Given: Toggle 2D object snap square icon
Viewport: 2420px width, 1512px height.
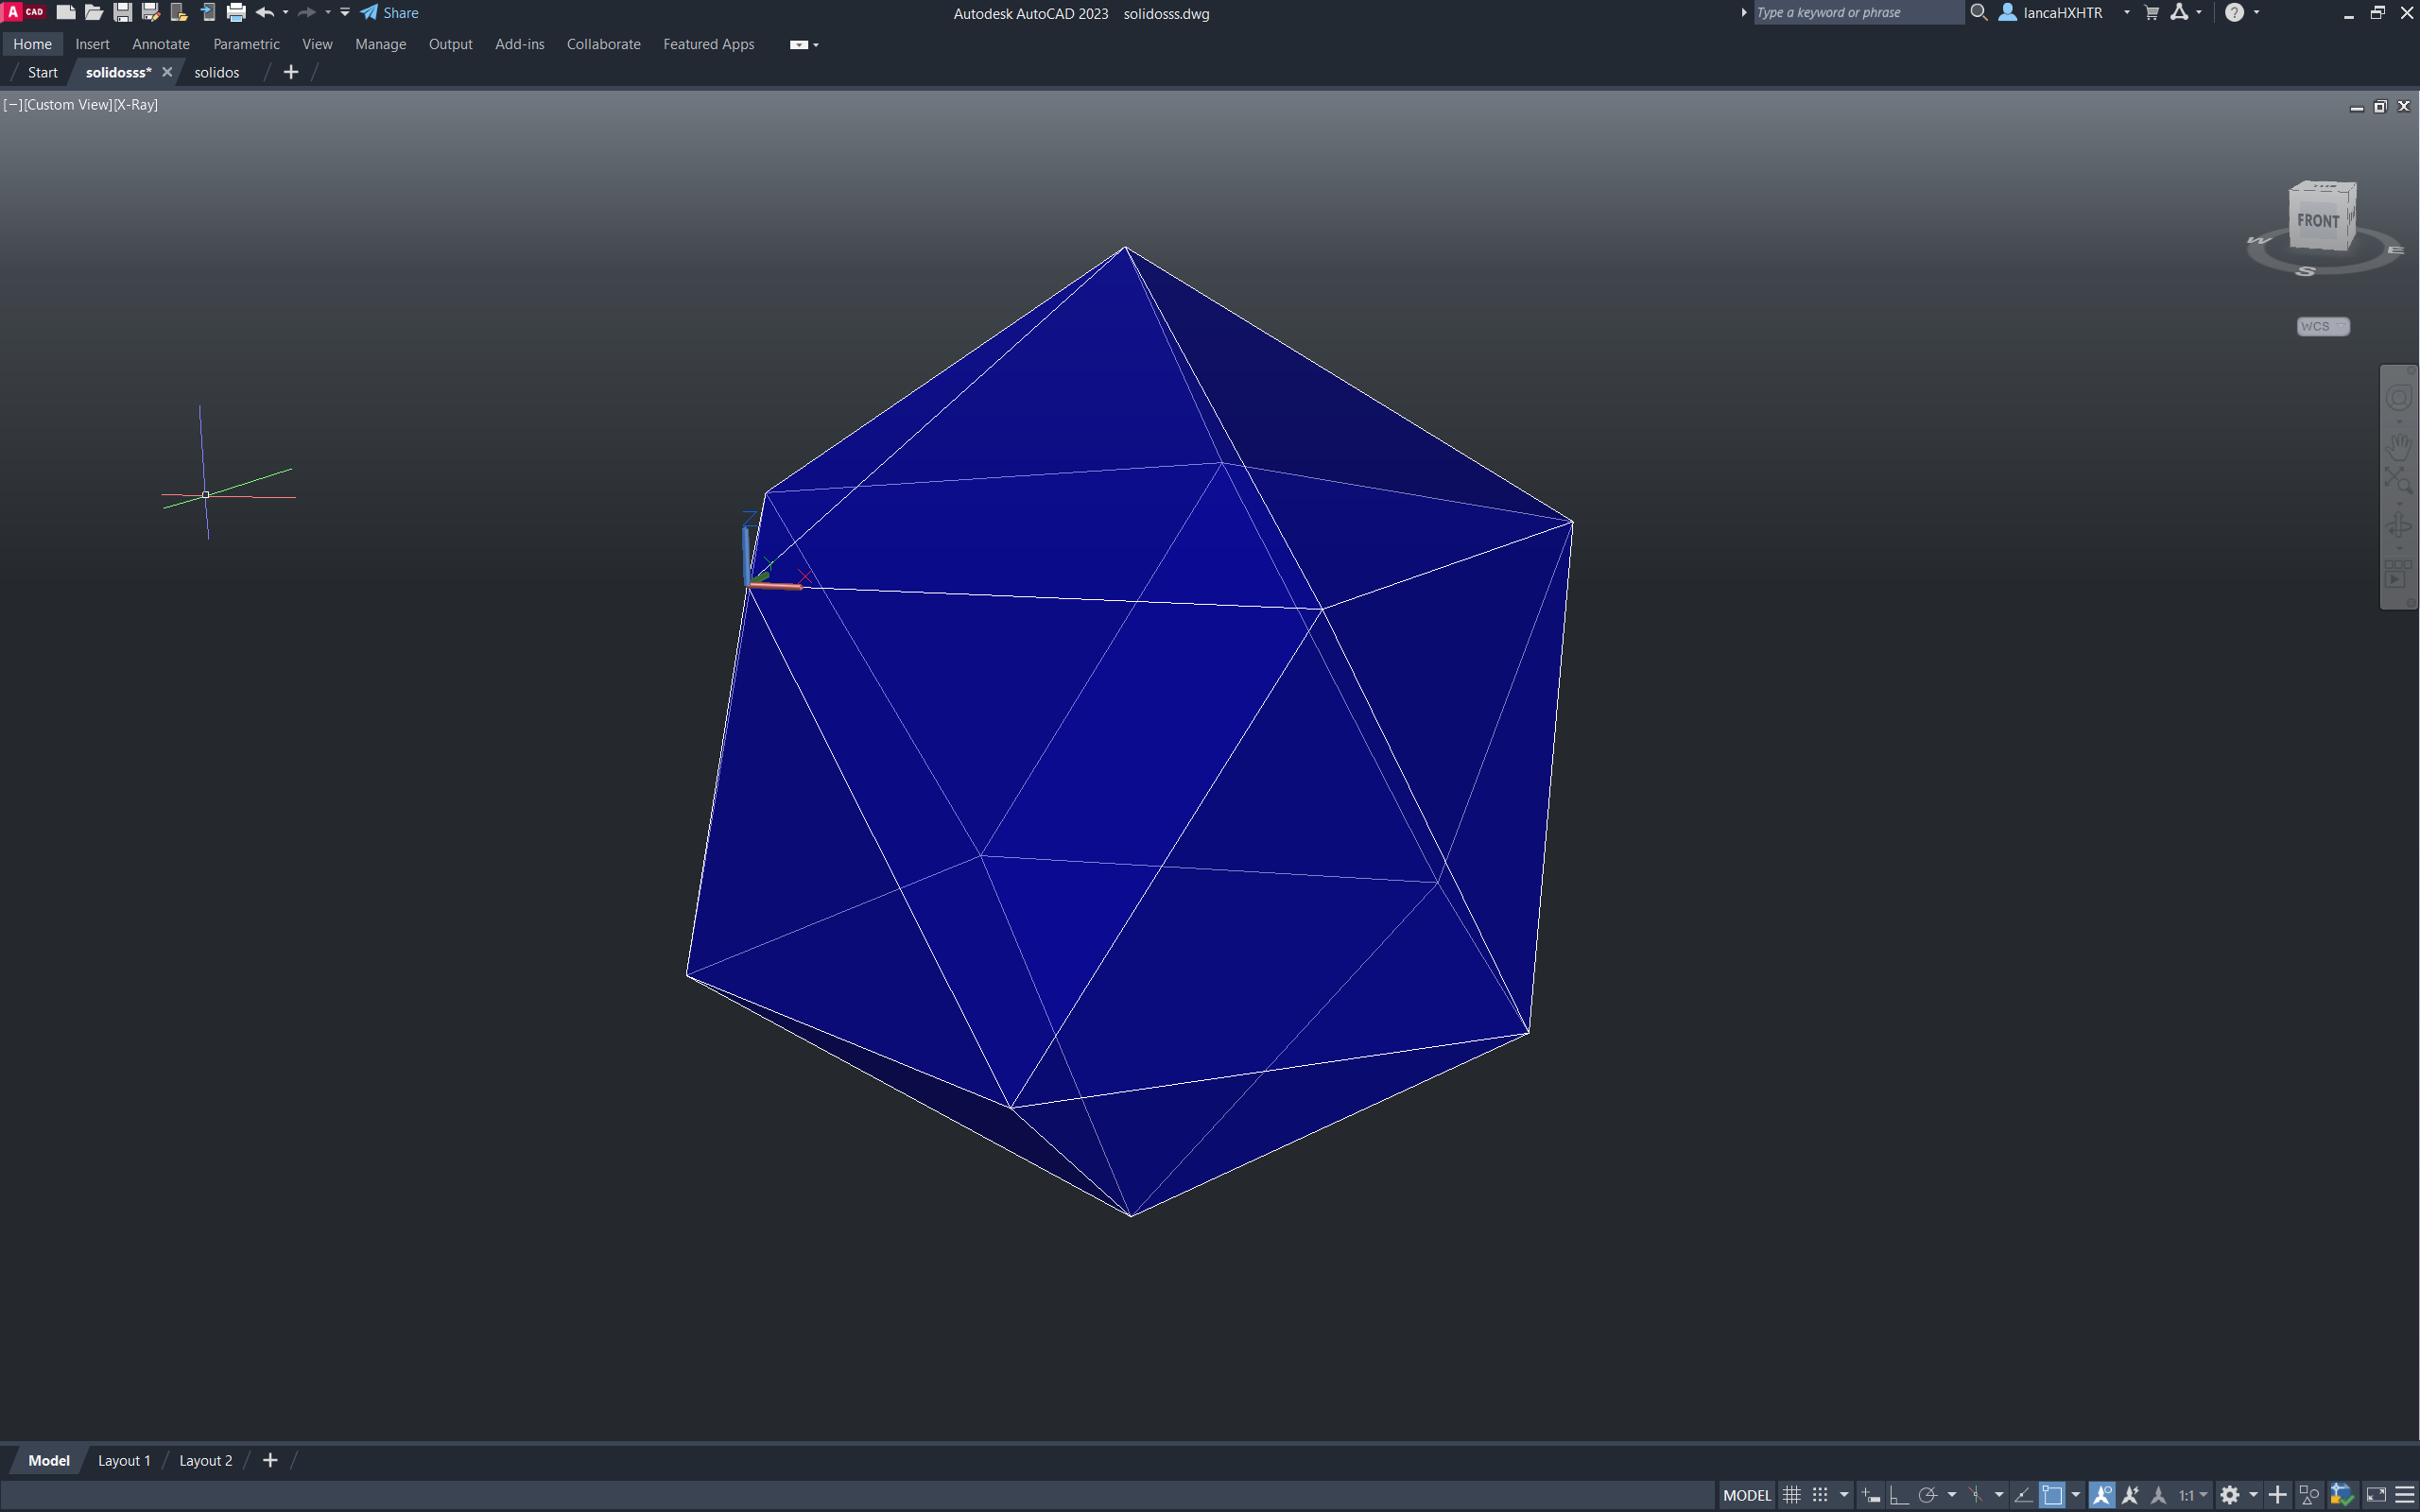Looking at the screenshot, I should click(x=2052, y=1495).
